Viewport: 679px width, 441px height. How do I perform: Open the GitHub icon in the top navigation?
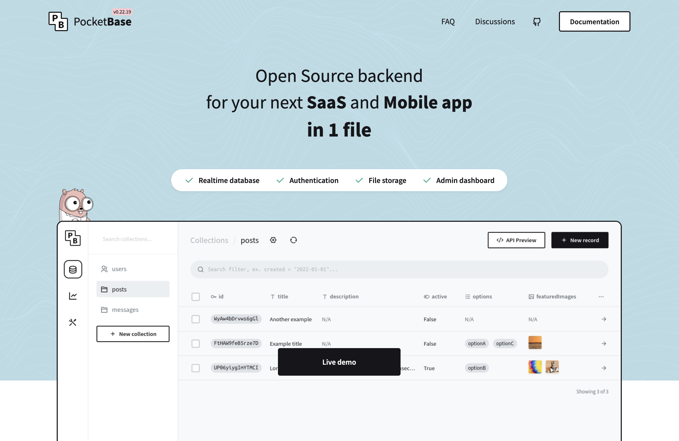[x=537, y=21]
